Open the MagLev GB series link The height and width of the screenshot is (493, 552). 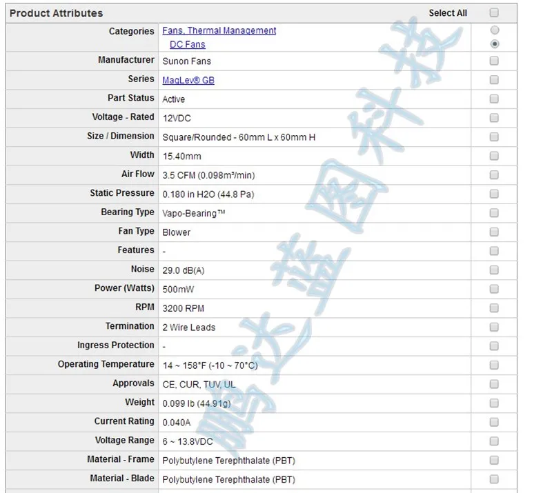click(x=188, y=80)
